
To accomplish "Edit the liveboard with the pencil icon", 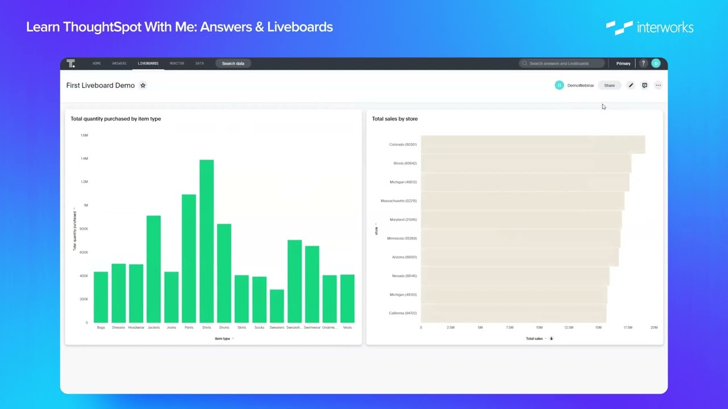I will coord(631,85).
